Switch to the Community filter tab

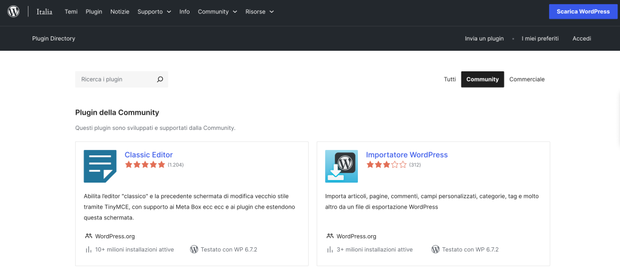pyautogui.click(x=483, y=79)
